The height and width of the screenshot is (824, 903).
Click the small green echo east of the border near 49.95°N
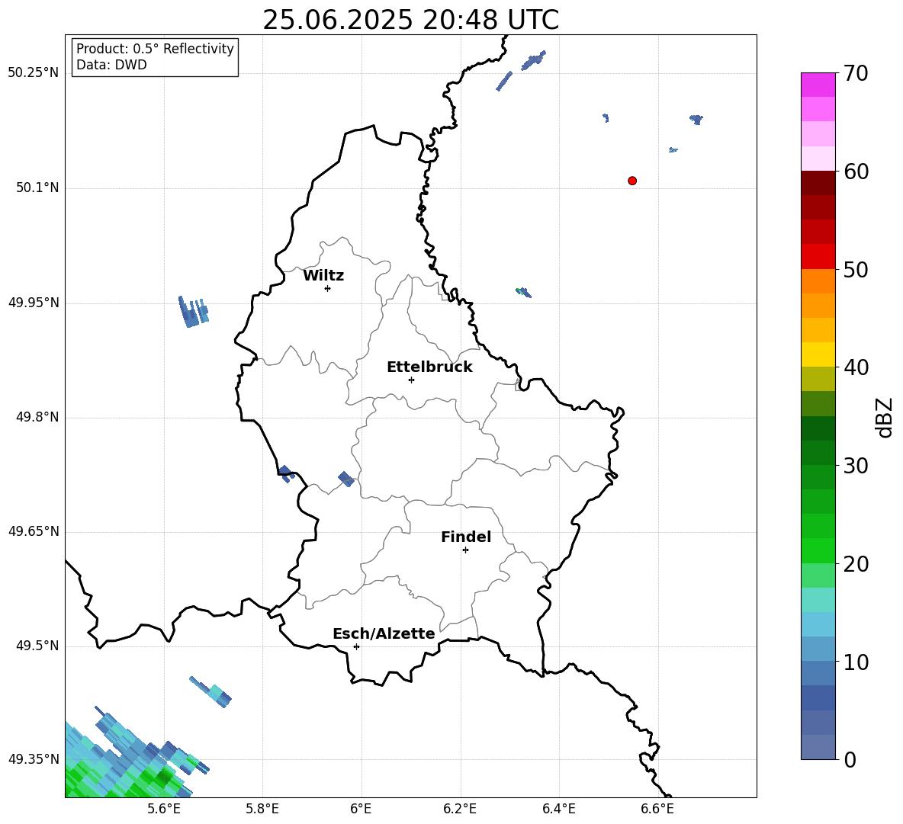pos(523,292)
